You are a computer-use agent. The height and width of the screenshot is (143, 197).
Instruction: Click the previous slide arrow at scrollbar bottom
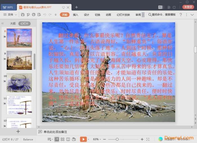pos(195,119)
